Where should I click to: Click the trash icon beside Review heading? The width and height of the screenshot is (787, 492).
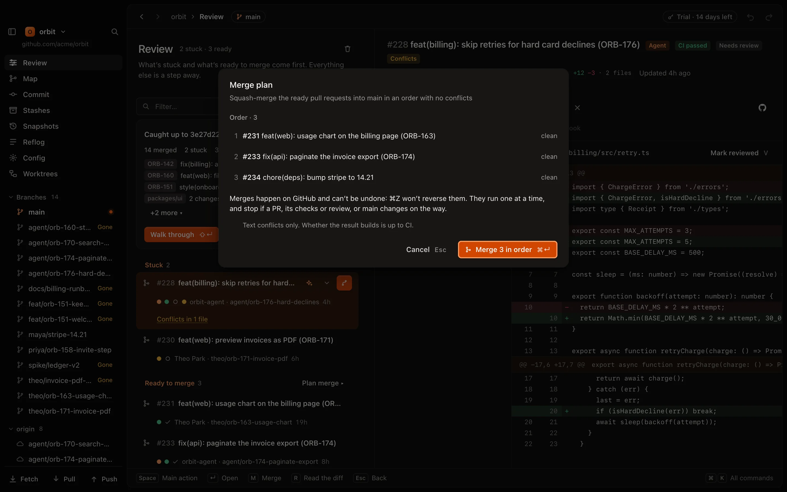[x=347, y=49]
